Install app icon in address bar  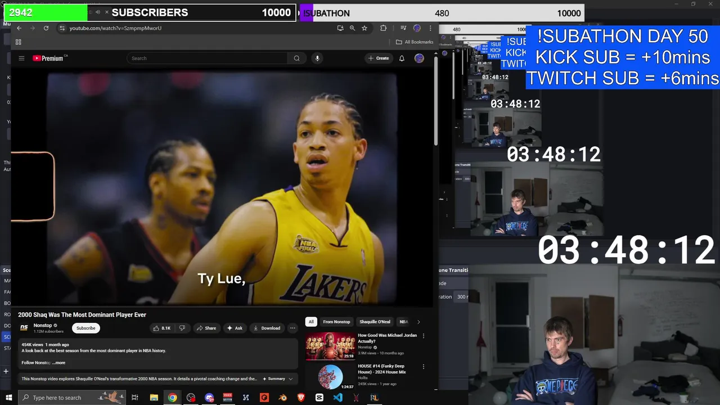point(340,28)
